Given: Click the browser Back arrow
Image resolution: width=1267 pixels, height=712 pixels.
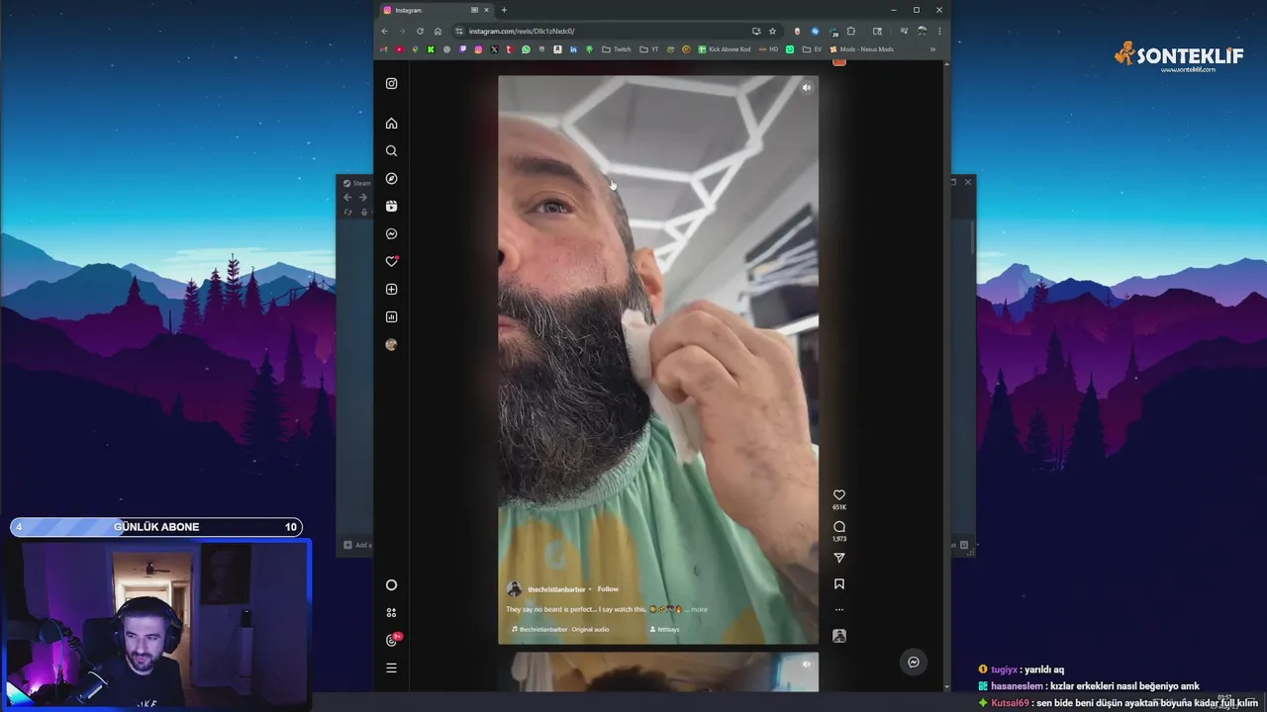Looking at the screenshot, I should tap(384, 31).
